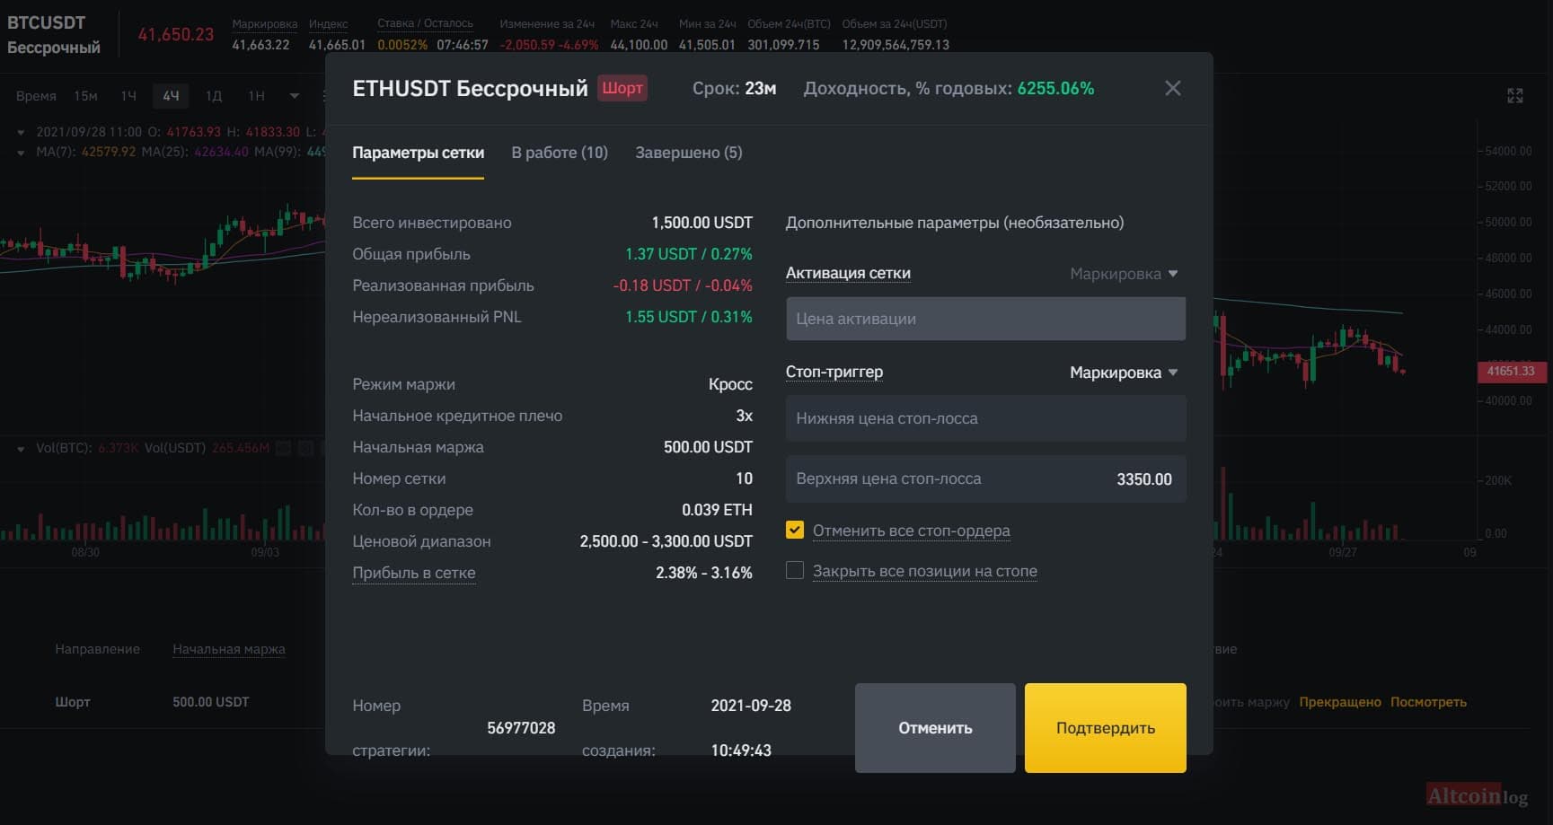Enable 'Закрыть все позиции на стопе' checkbox
1553x825 pixels.
[x=795, y=570]
